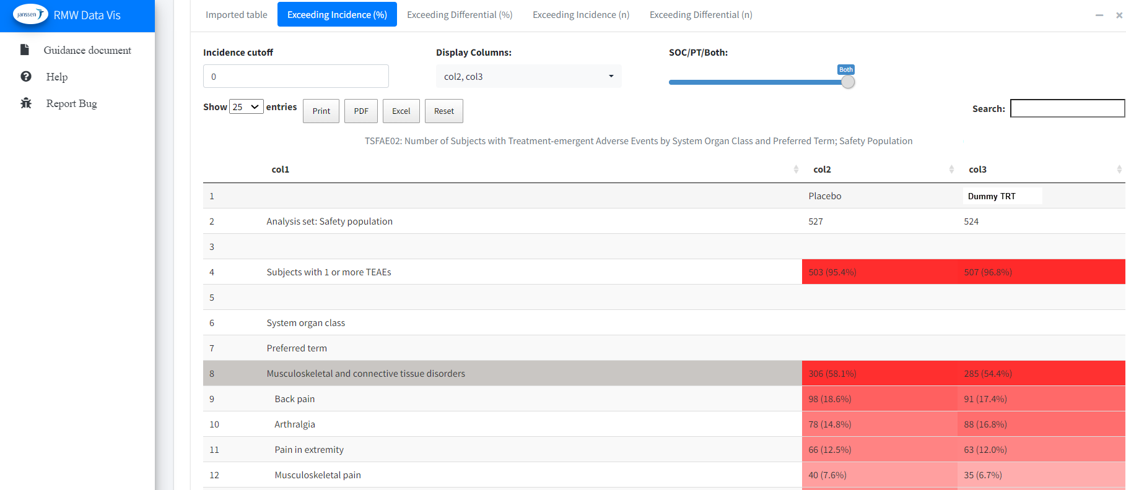Expand the Show entries count dropdown
This screenshot has width=1126, height=490.
tap(246, 107)
